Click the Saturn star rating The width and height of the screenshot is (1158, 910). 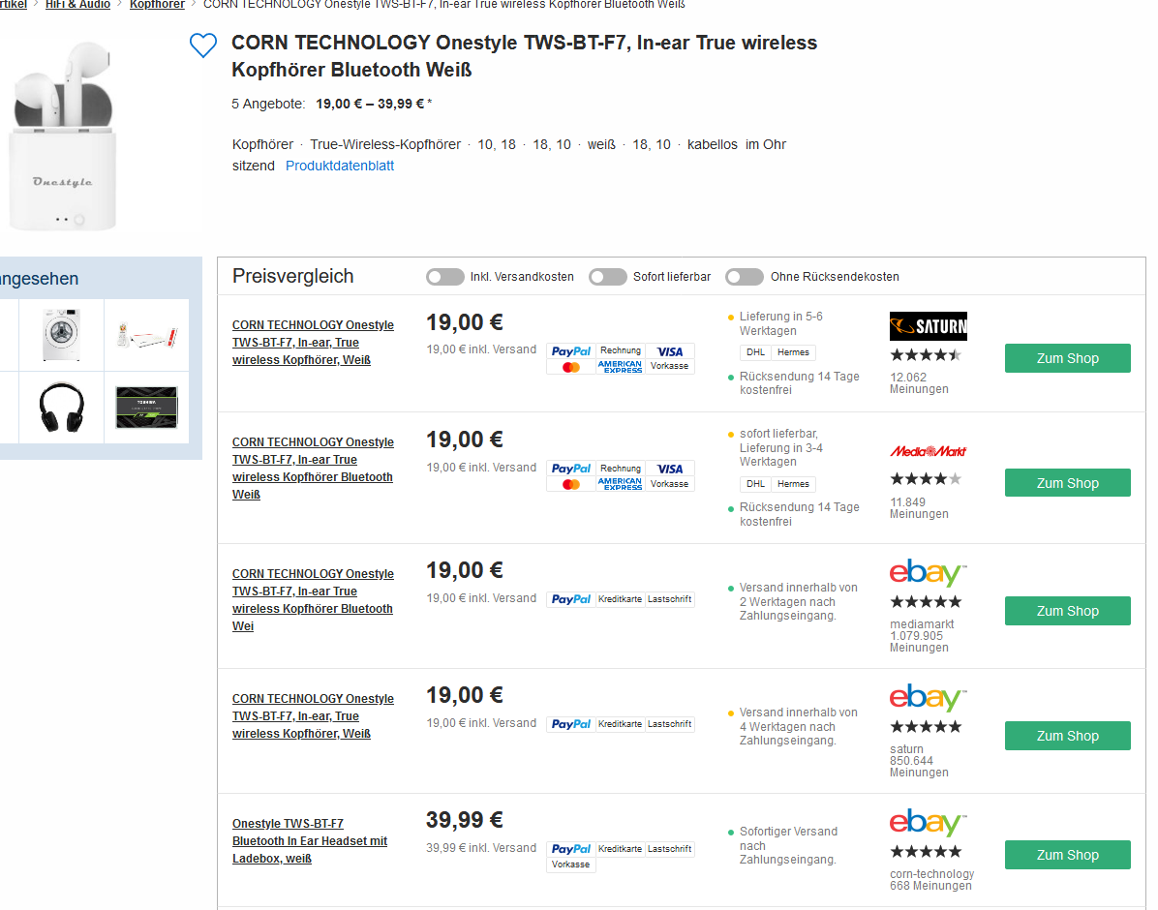[x=926, y=355]
